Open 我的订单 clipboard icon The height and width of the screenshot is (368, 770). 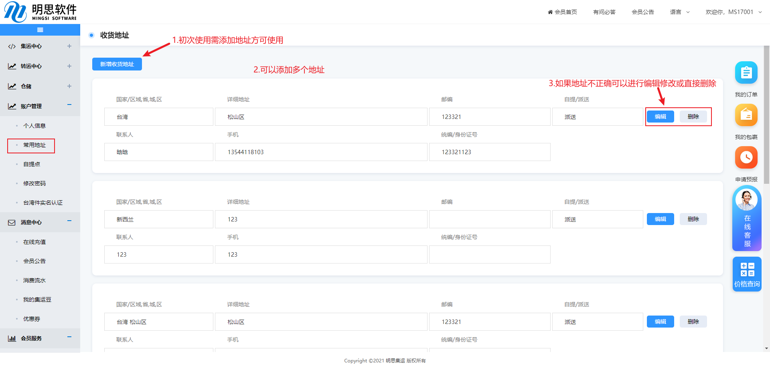746,73
